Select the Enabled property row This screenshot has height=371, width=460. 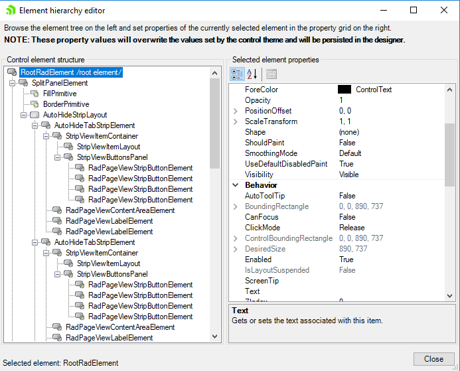tap(337, 260)
